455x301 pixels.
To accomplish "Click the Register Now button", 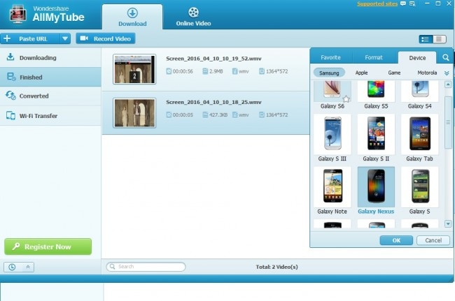I will (48, 247).
